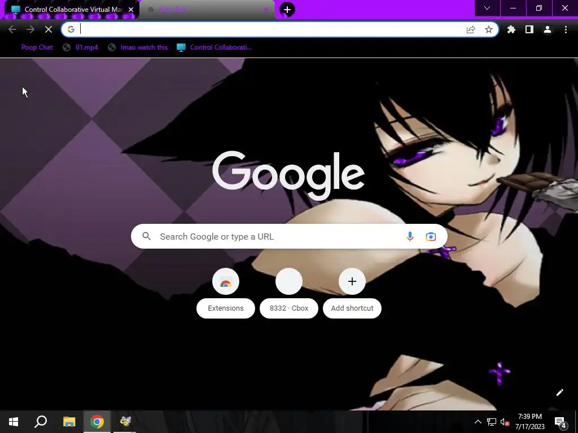Bookmark this page with the star
The height and width of the screenshot is (433, 578).
[489, 29]
